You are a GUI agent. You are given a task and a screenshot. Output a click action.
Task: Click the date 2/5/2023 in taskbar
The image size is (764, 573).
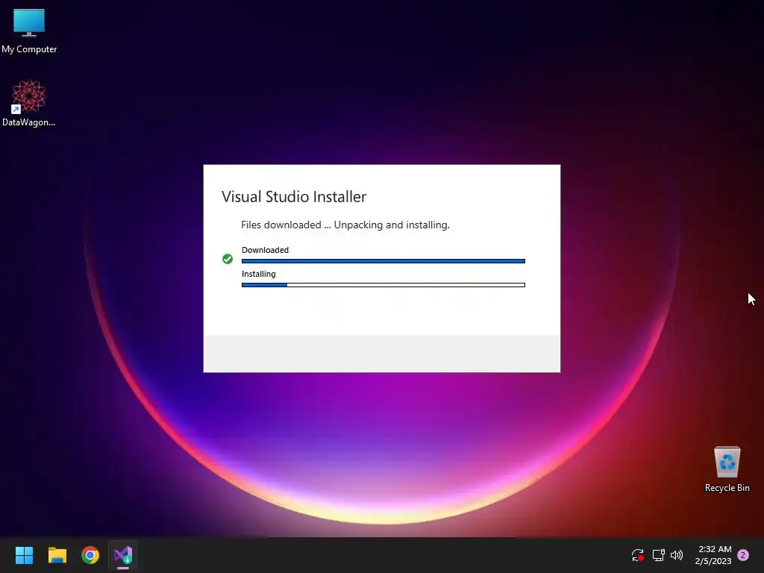point(713,561)
